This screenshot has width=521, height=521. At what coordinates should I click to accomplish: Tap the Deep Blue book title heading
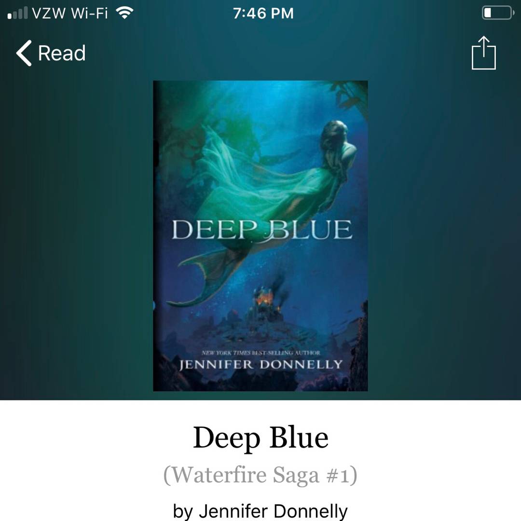260,438
